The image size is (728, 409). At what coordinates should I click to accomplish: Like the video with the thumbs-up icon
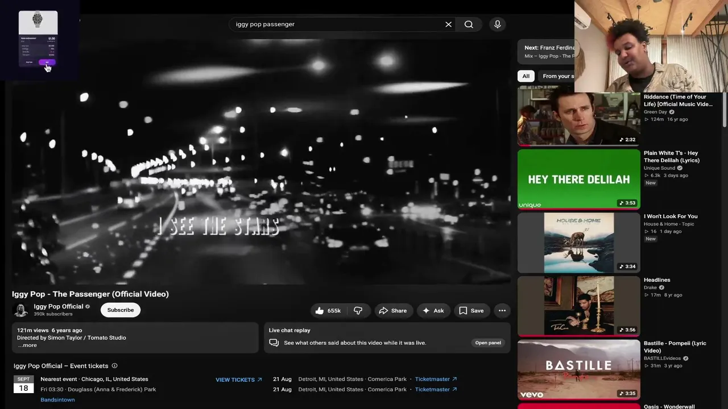point(320,311)
